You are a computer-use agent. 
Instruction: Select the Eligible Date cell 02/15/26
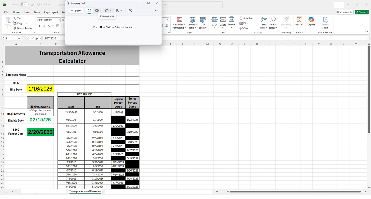coord(40,120)
